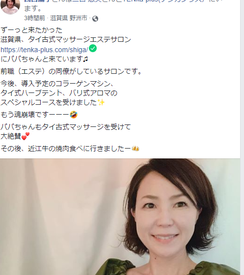The width and height of the screenshot is (244, 275).
Task: Click the line mentioning 近江牛の焼肉
Action: (70, 149)
